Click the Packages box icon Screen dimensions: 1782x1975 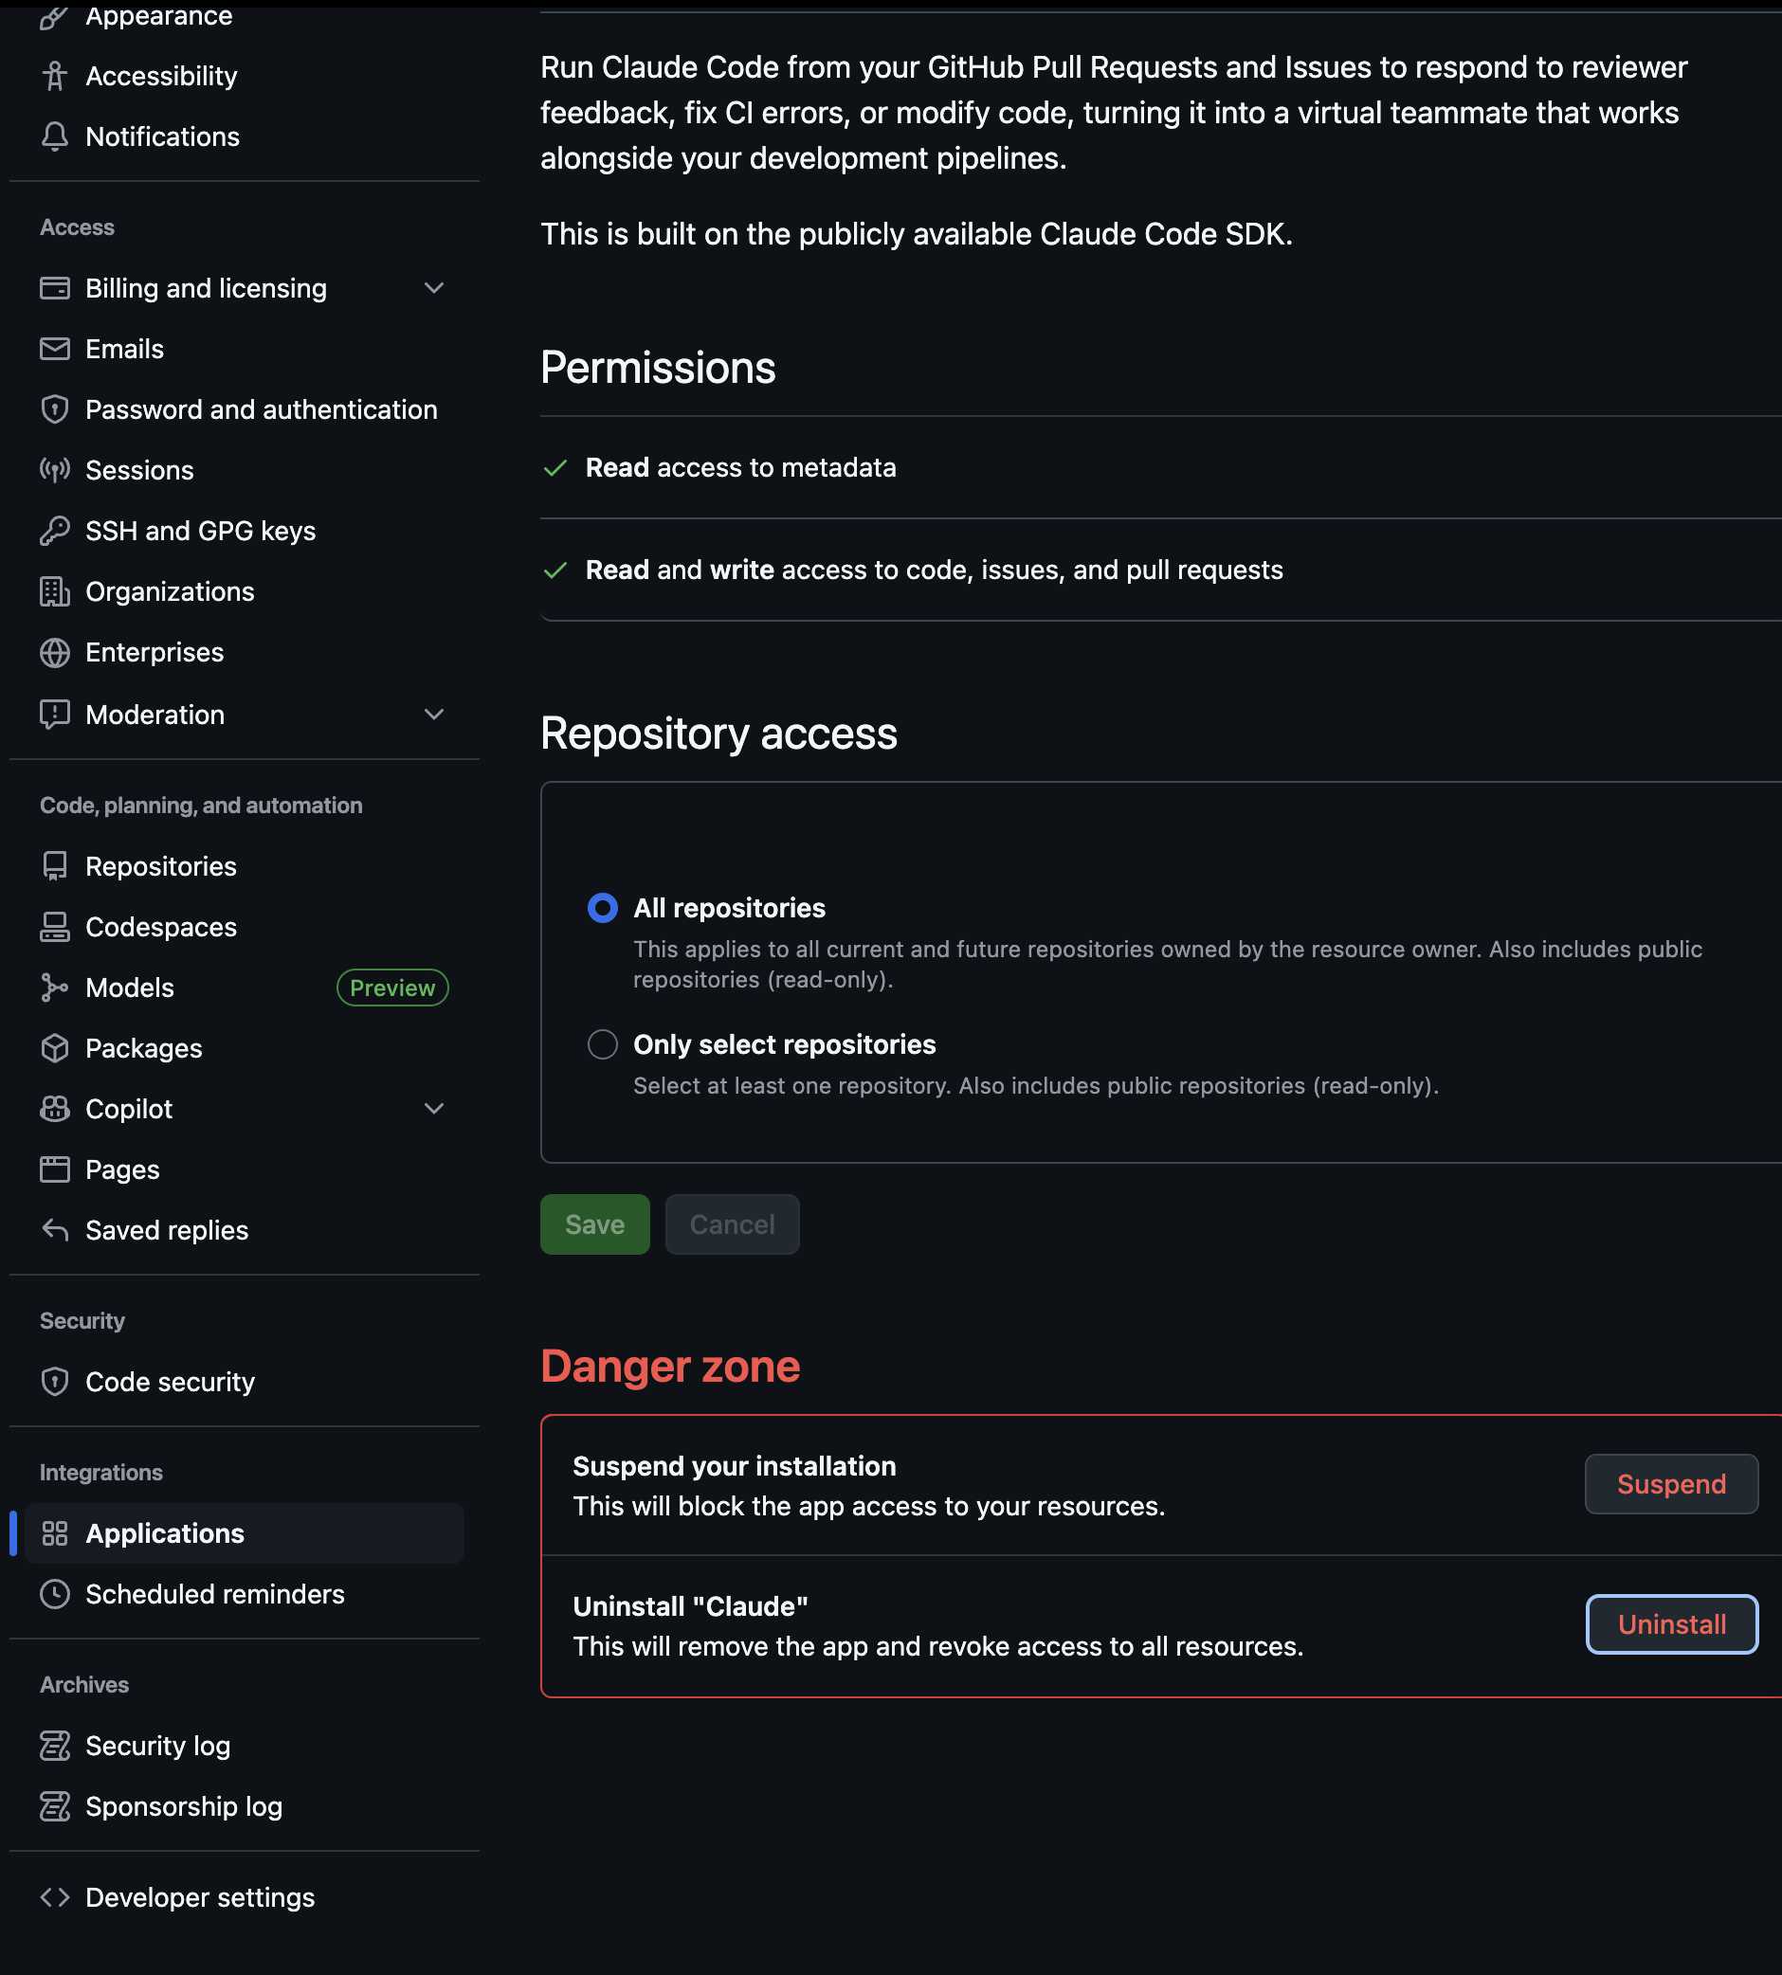[x=55, y=1048]
